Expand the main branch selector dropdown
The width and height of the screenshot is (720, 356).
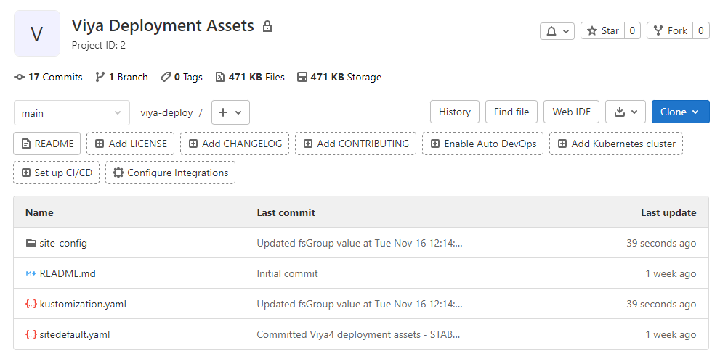coord(71,113)
